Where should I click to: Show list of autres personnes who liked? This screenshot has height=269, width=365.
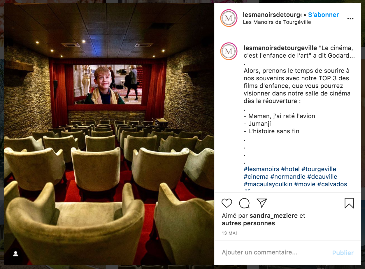point(248,223)
